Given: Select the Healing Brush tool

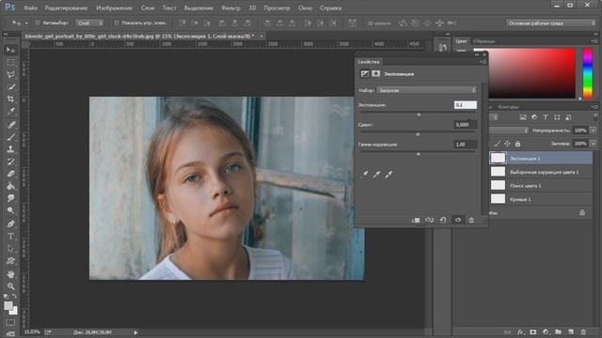Looking at the screenshot, I should [x=10, y=125].
